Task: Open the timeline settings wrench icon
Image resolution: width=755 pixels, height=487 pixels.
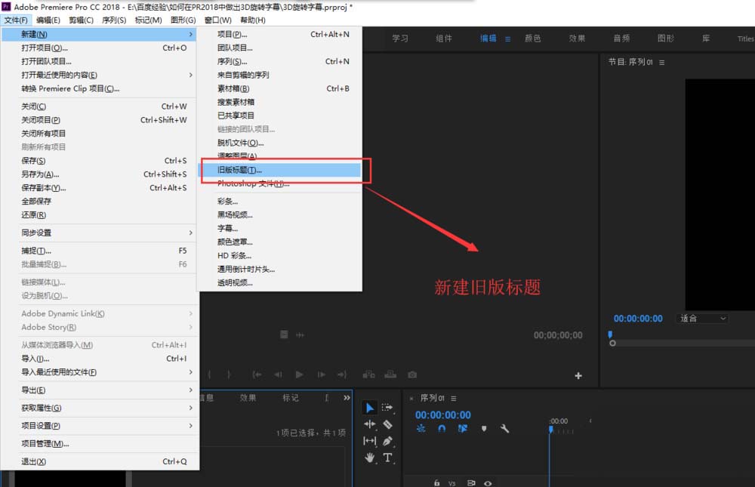Action: (x=504, y=428)
